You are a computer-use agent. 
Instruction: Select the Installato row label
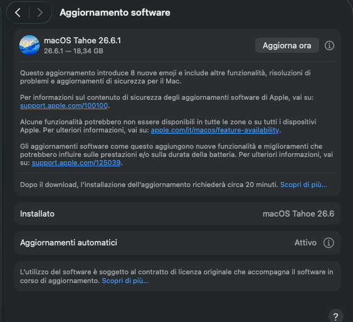click(37, 213)
